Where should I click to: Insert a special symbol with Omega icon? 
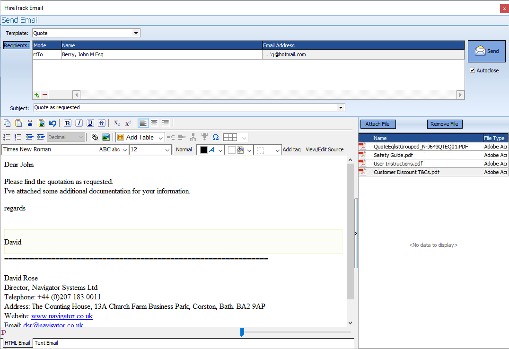click(x=216, y=137)
